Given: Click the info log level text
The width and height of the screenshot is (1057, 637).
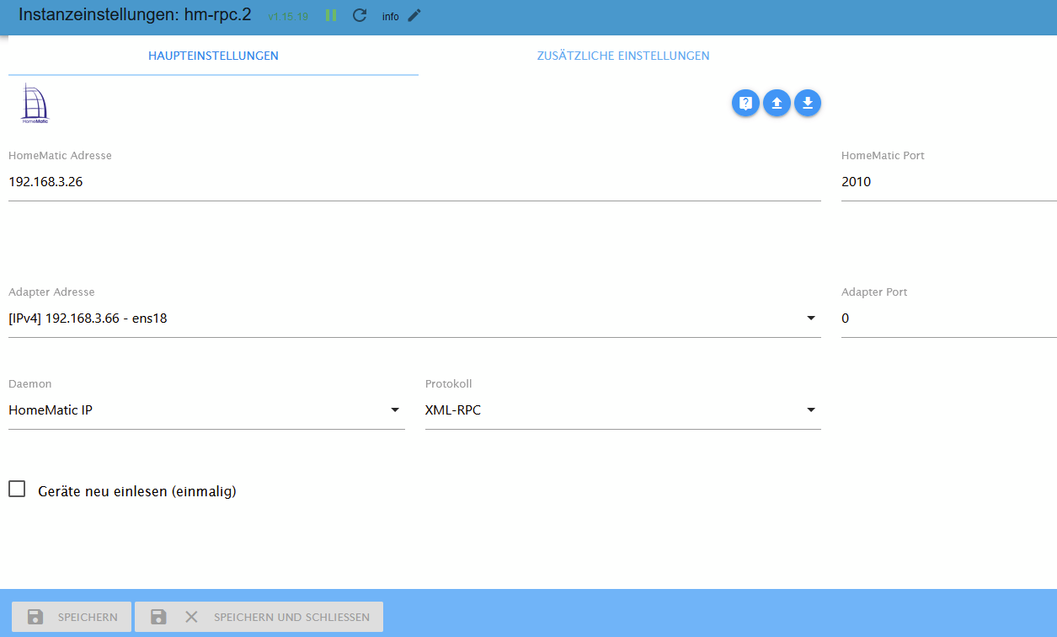Looking at the screenshot, I should pos(391,16).
